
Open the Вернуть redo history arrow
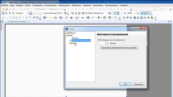[59, 9]
